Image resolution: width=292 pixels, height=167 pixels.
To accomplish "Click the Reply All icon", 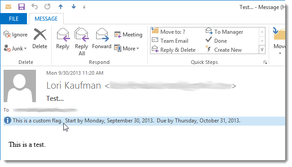I will click(x=82, y=35).
